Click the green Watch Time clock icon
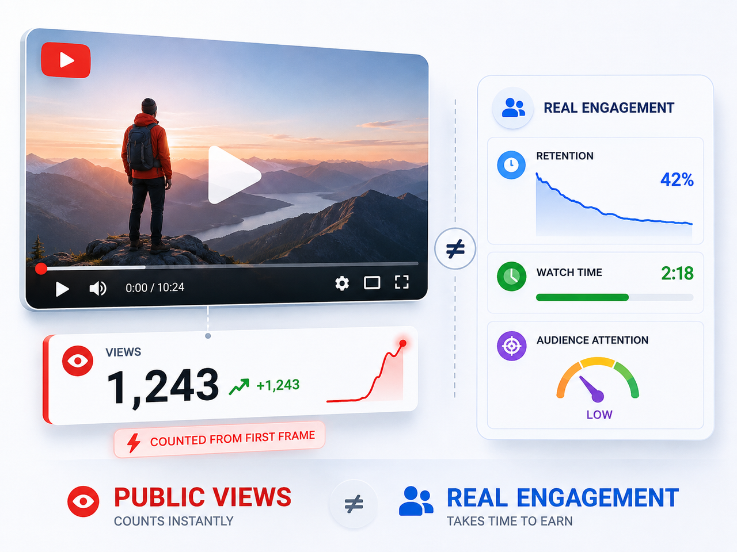This screenshot has width=737, height=552. pyautogui.click(x=511, y=277)
